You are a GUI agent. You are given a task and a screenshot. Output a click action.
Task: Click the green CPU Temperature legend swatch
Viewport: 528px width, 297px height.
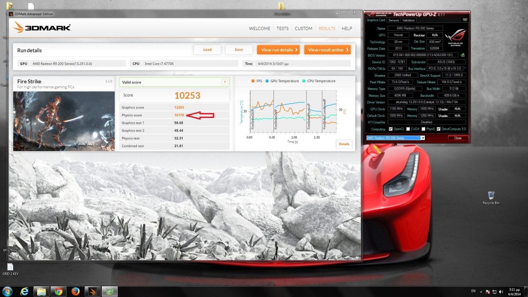[304, 81]
